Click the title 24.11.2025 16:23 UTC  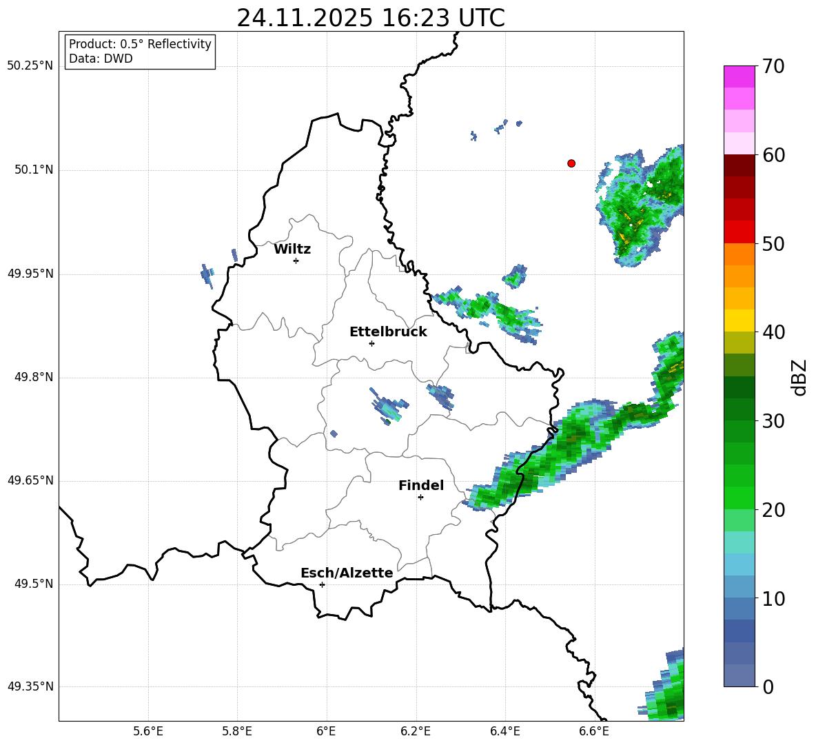(x=371, y=18)
